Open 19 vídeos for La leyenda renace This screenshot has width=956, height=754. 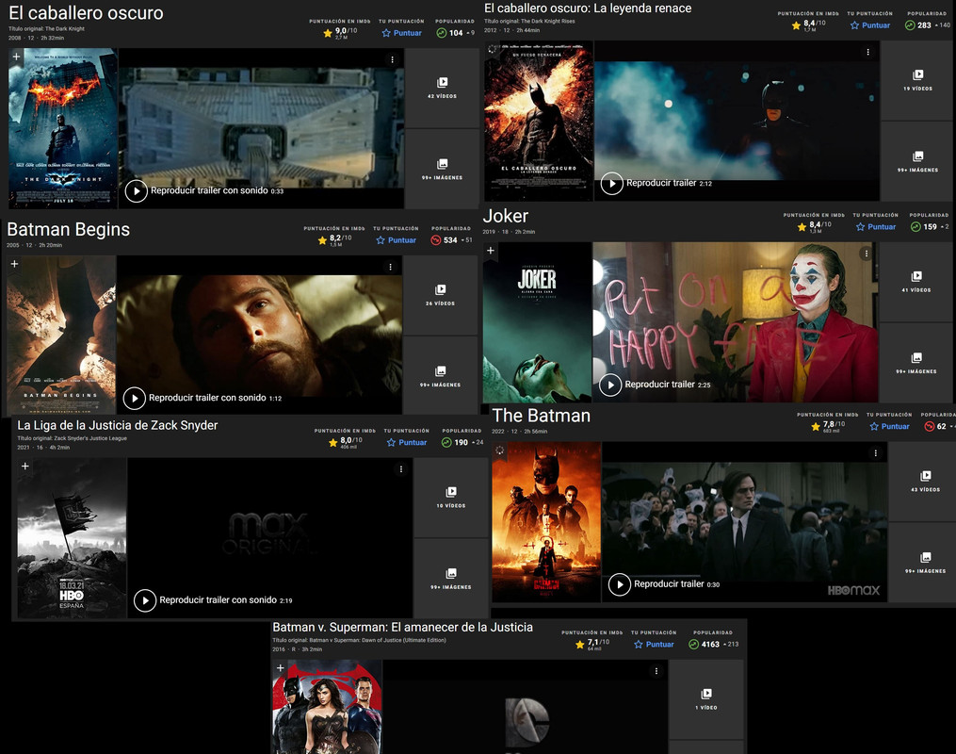917,80
